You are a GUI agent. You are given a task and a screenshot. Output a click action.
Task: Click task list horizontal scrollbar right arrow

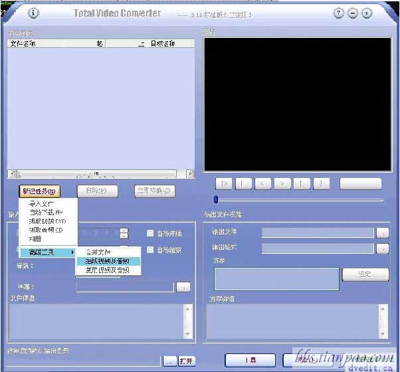190,174
